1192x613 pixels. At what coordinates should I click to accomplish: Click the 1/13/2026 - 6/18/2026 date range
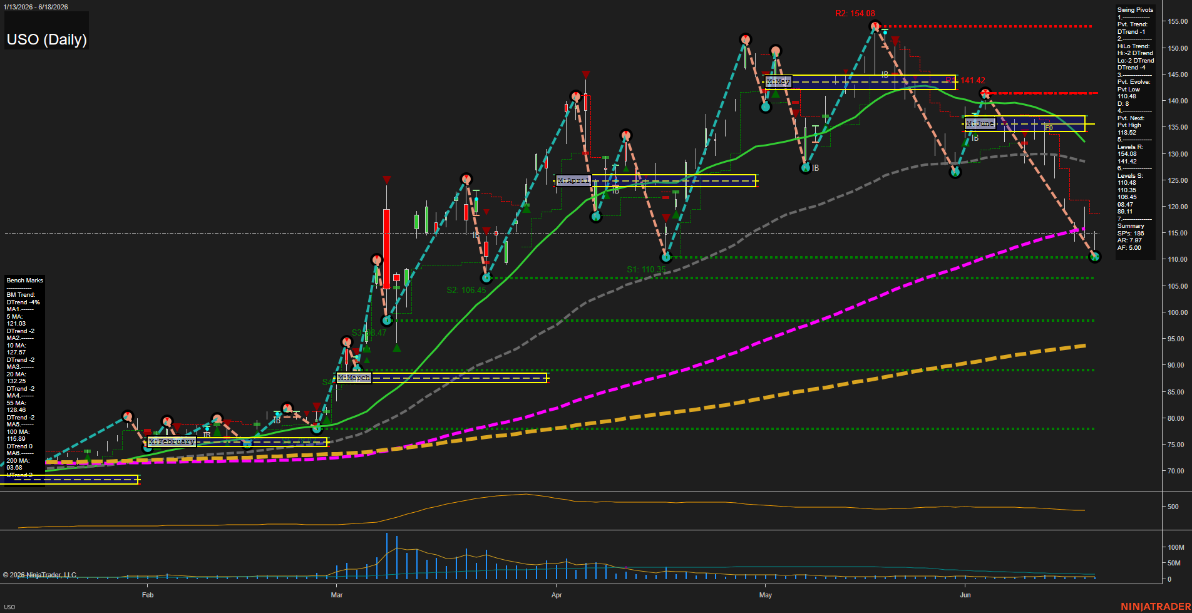tap(36, 7)
